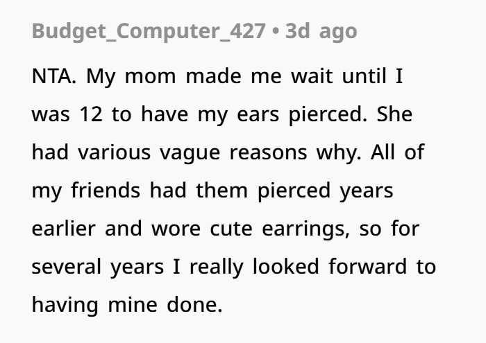Click the word "reasons" in third line

pyautogui.click(x=268, y=152)
